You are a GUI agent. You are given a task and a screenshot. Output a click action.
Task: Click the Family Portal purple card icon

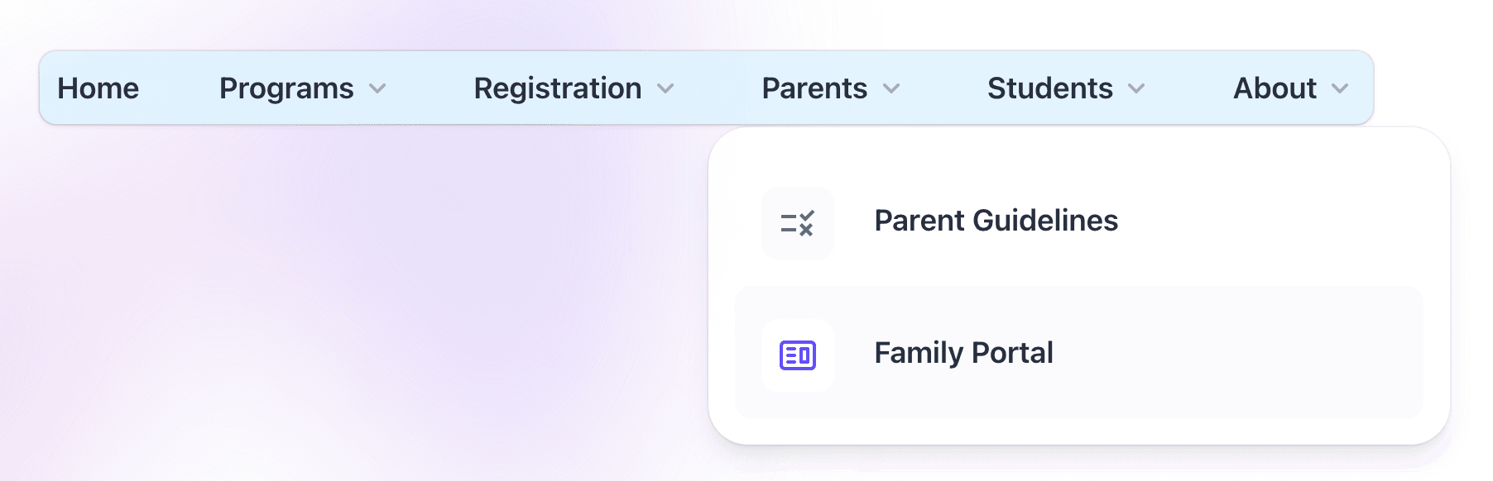click(798, 355)
